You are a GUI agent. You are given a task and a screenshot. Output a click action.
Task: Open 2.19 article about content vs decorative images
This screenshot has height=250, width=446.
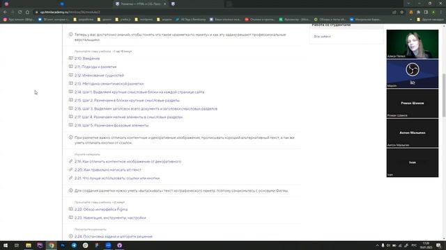click(128, 162)
